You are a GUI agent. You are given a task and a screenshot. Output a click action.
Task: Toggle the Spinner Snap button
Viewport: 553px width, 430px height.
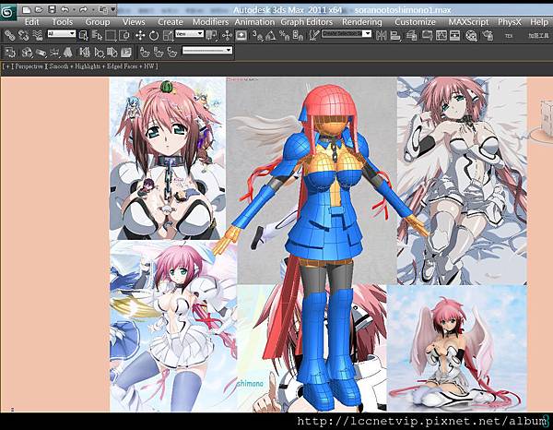[298, 35]
